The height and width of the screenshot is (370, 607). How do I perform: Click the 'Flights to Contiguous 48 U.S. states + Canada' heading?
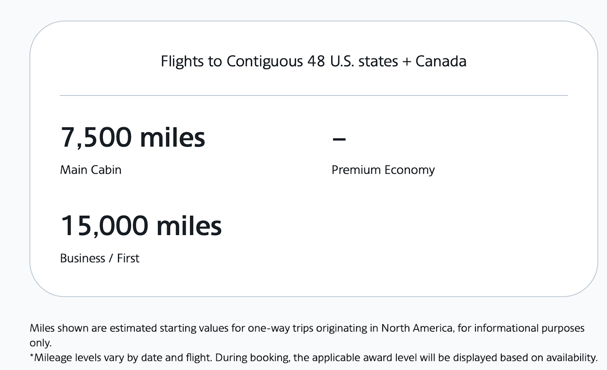tap(313, 61)
